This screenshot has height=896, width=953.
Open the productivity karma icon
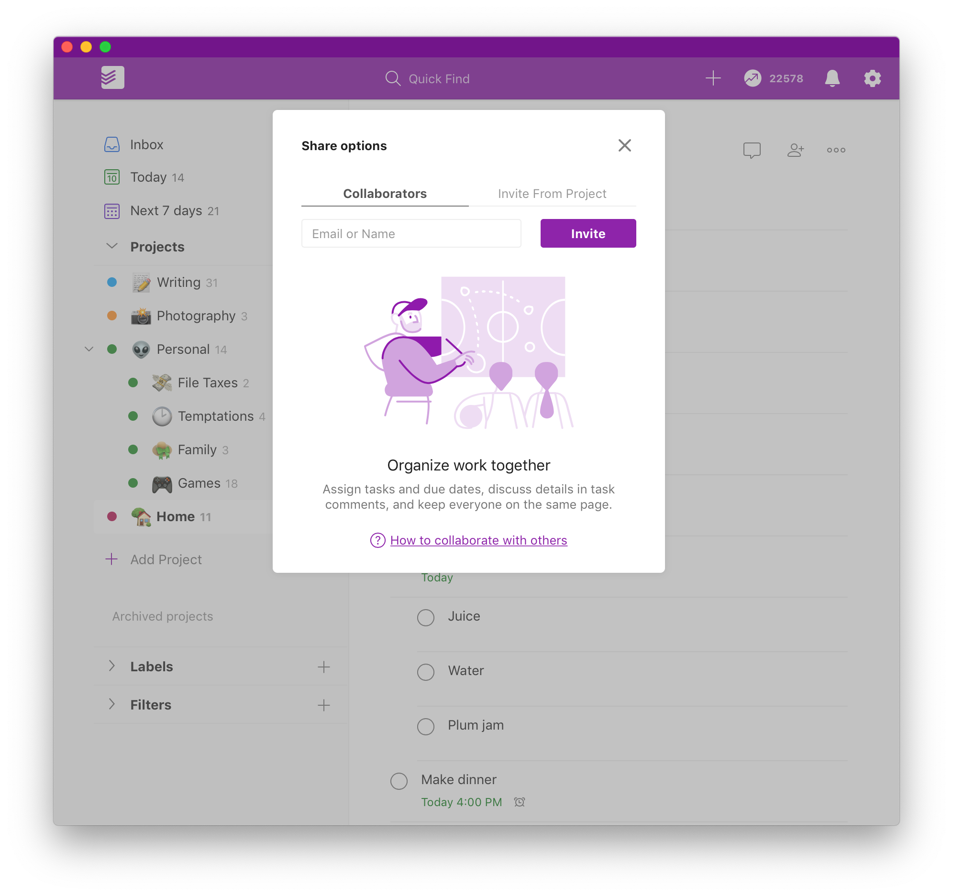(753, 78)
